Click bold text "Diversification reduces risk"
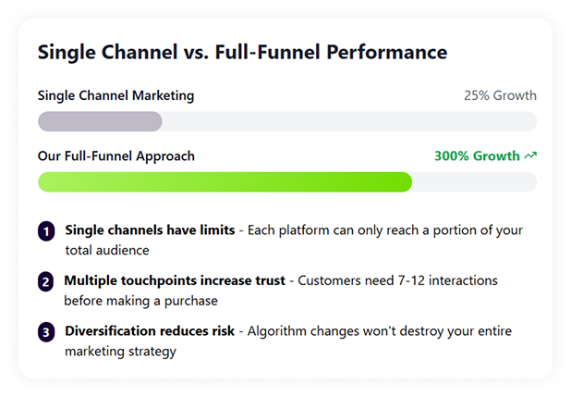The height and width of the screenshot is (397, 571). [x=148, y=331]
